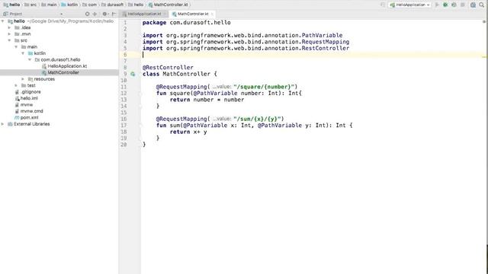Select com.durasoft.hello package in tree

coord(58,59)
